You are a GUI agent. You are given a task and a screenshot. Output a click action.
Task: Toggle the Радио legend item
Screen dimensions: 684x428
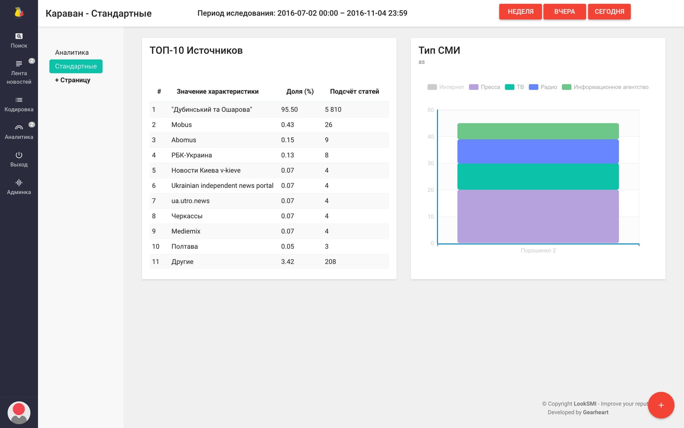(543, 87)
